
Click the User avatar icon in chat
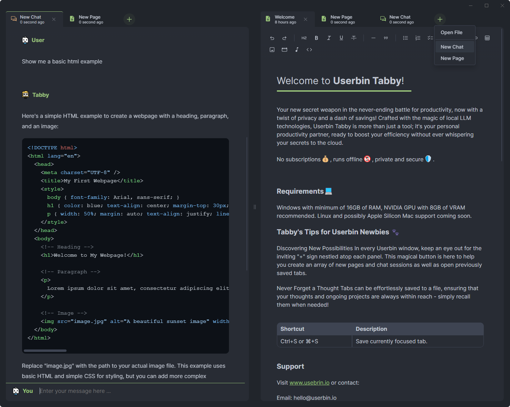[25, 40]
